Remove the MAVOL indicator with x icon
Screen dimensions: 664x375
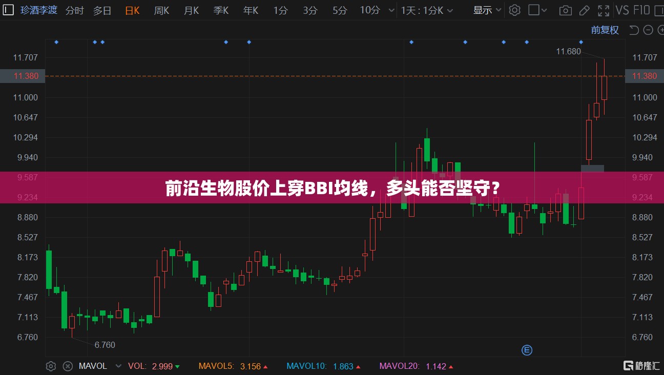tap(68, 366)
